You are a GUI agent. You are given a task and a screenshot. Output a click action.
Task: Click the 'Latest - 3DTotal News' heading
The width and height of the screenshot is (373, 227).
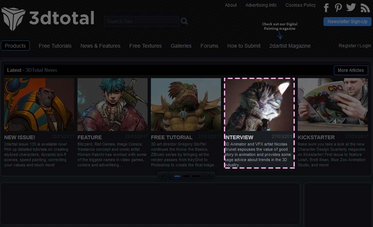click(x=32, y=70)
